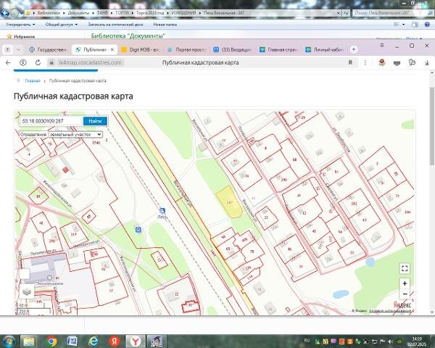Switch to the '(33) Входящие' mail tab
This screenshot has height=348, width=435.
tap(233, 50)
